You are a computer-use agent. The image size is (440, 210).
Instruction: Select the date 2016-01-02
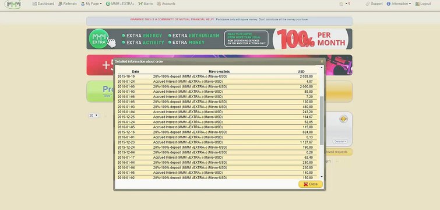(x=126, y=177)
